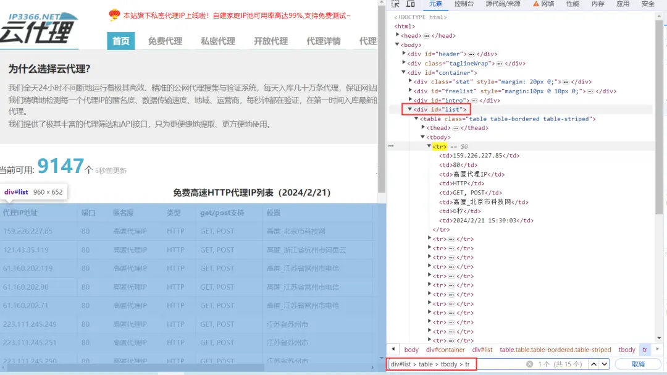This screenshot has height=375, width=667.
Task: Select tbody in the breadcrumb
Action: pyautogui.click(x=627, y=350)
